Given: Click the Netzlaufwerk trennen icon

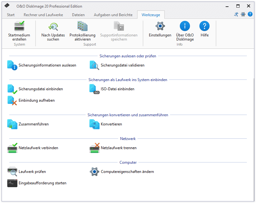Looking at the screenshot, I should tap(94, 148).
